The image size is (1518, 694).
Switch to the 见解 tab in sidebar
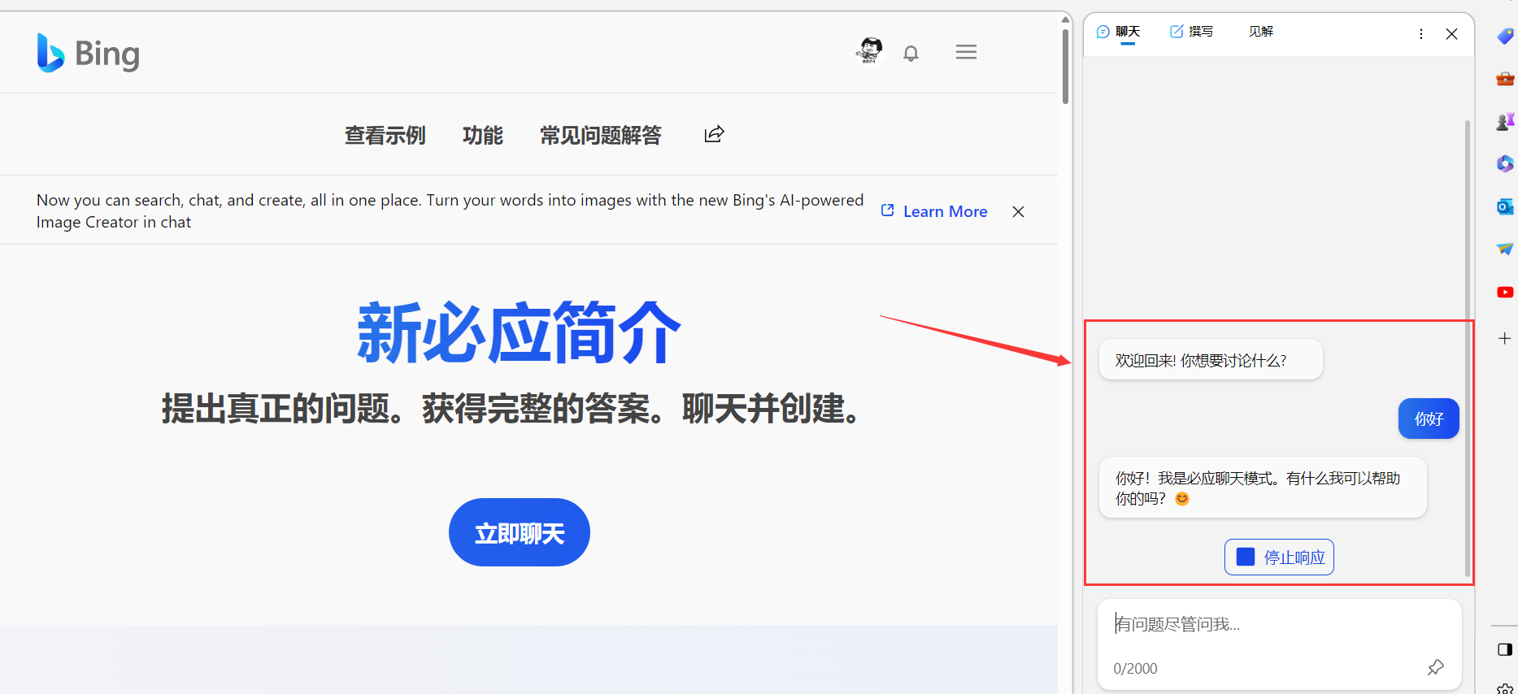click(1261, 32)
